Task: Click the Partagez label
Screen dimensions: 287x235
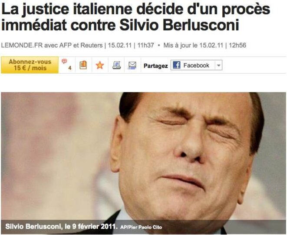Action: pos(156,66)
